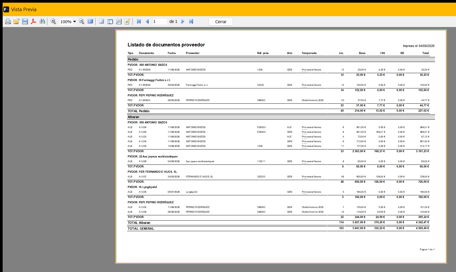Click the 'Total' column header
The height and width of the screenshot is (272, 456).
pos(426,53)
